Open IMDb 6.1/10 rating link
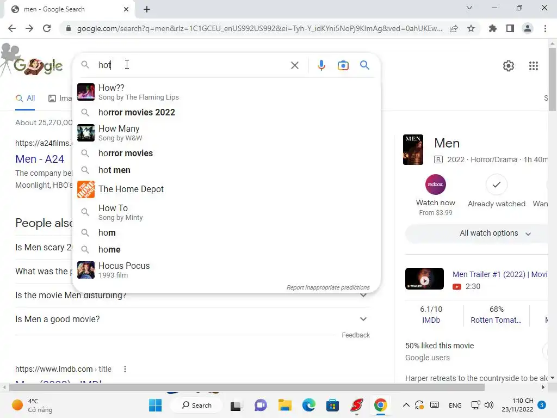 [431, 315]
